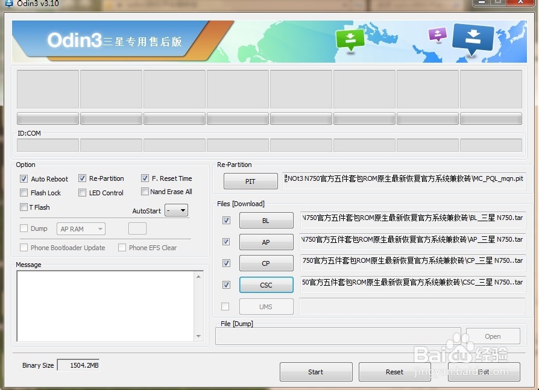The image size is (539, 390).
Task: Click the "Files [Download]" group label
Action: [x=241, y=204]
